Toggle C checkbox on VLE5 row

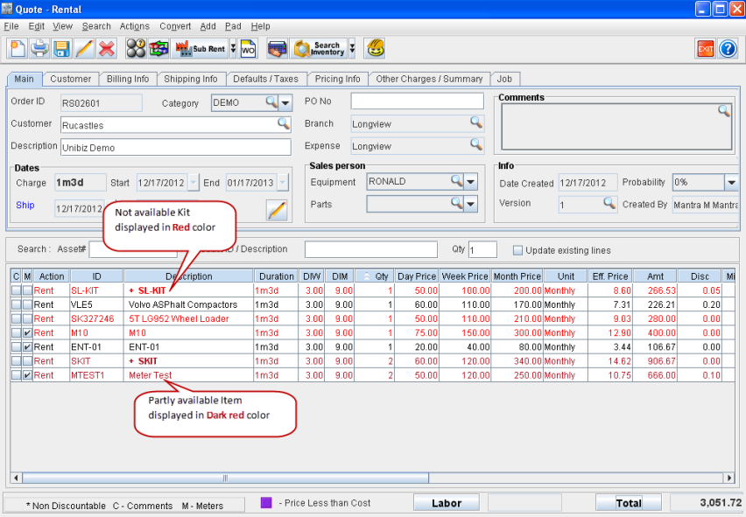[x=16, y=304]
